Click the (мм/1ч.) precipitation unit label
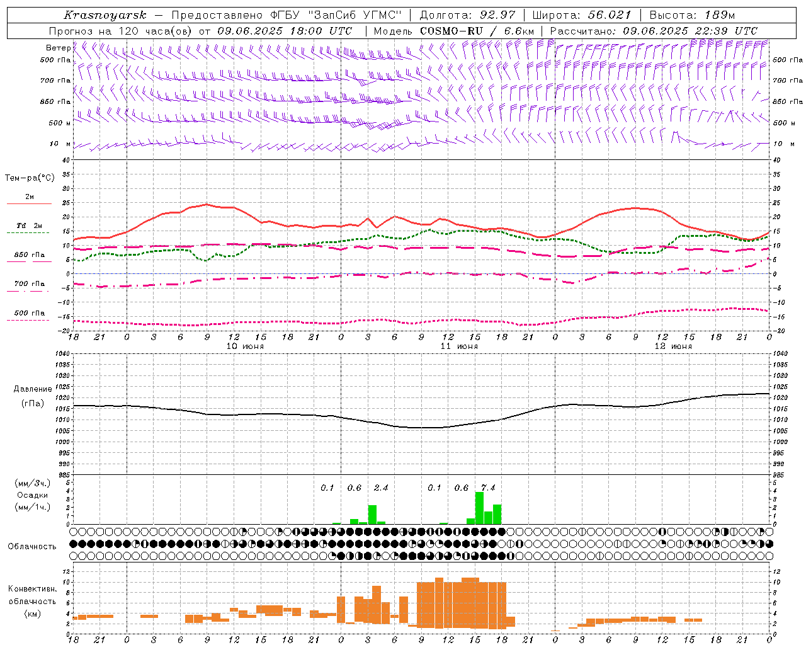The image size is (806, 645). pyautogui.click(x=33, y=507)
